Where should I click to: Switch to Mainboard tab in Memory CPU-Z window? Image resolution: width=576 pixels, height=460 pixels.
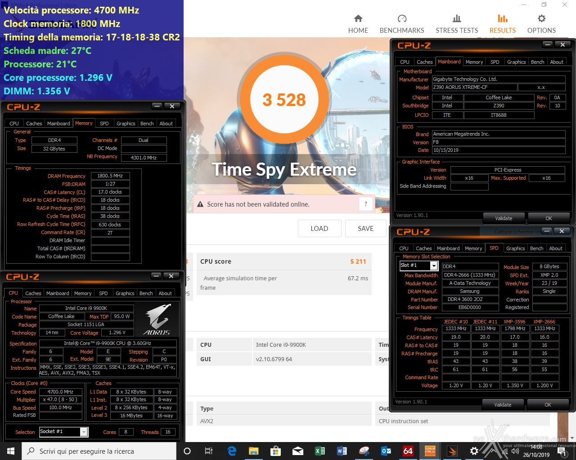58,124
